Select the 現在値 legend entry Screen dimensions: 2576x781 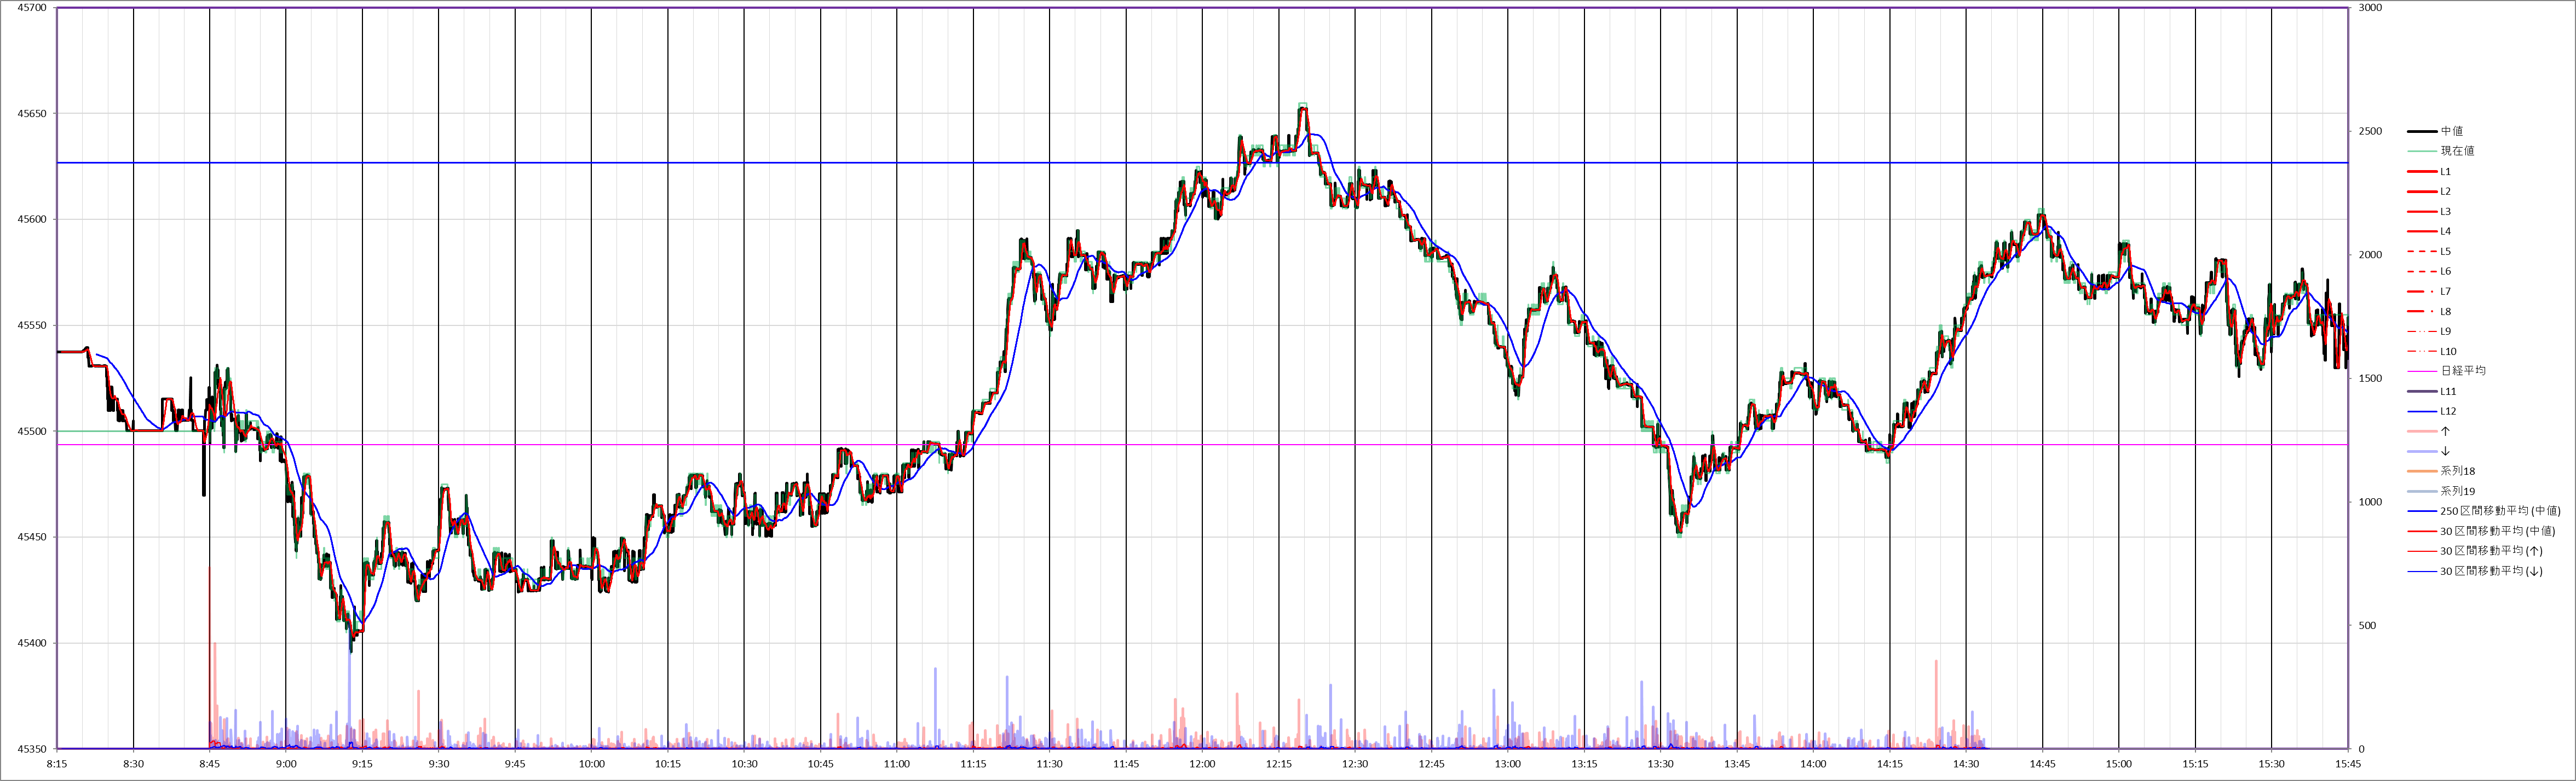(x=2457, y=151)
